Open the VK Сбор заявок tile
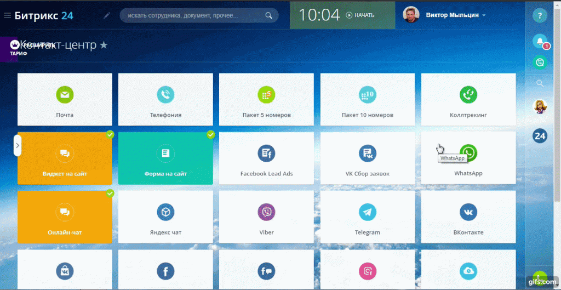561x290 pixels. pos(368,158)
